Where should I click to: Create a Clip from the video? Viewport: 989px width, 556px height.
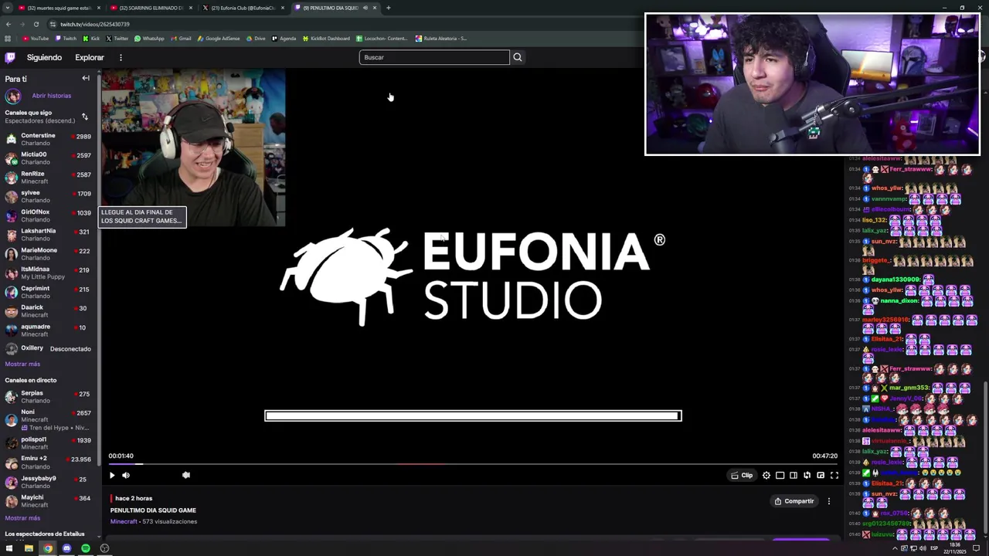[x=742, y=475]
